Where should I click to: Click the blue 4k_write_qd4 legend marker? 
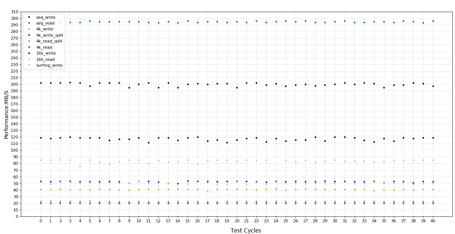(x=29, y=36)
